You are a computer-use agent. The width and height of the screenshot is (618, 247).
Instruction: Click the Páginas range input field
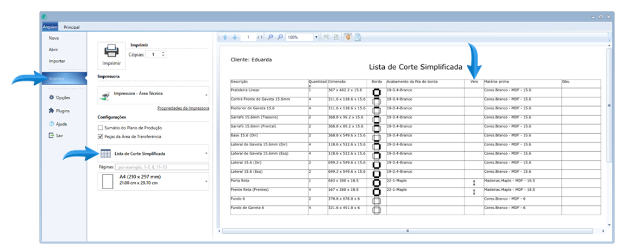[162, 167]
